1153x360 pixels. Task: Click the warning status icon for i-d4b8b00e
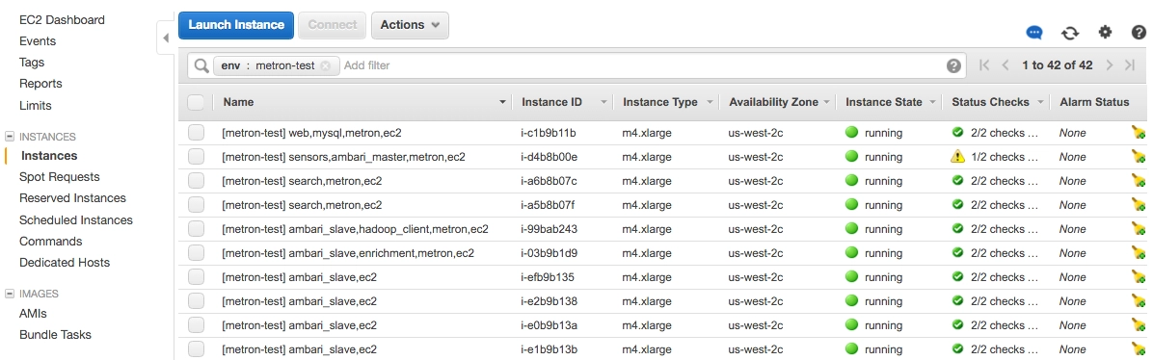pos(957,157)
